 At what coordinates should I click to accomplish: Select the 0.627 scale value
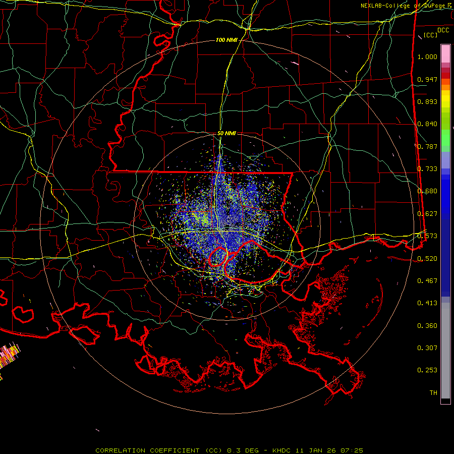click(x=427, y=214)
